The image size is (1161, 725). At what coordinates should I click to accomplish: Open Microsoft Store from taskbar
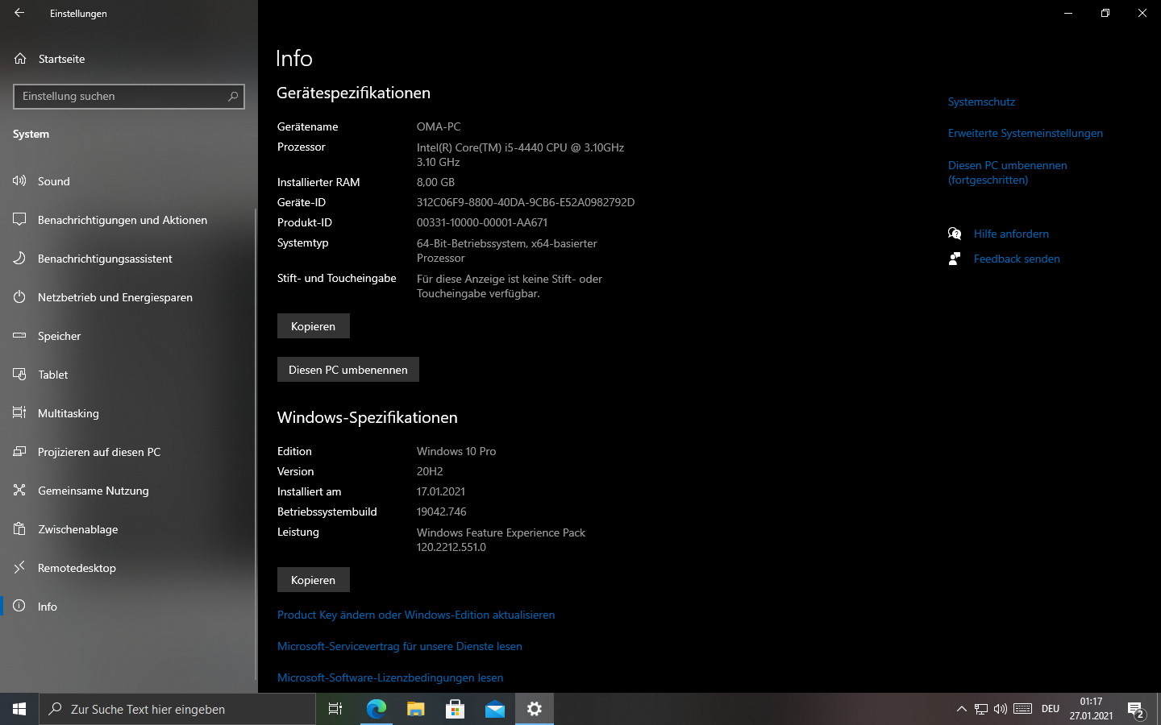click(x=455, y=709)
